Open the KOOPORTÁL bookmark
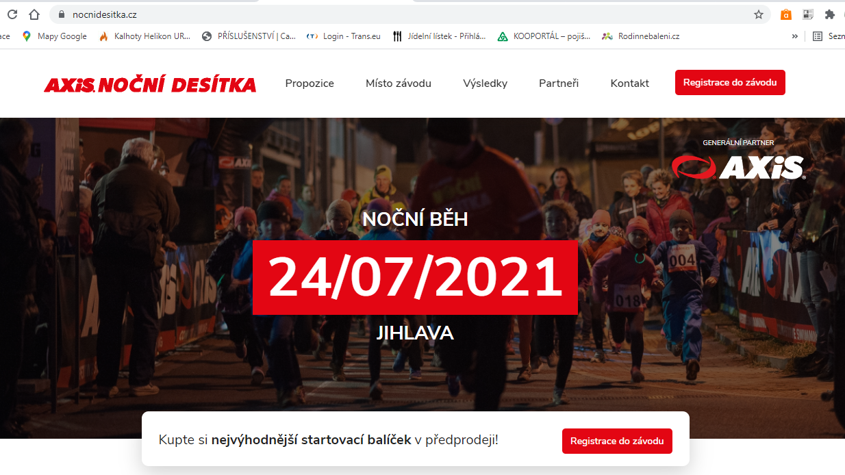 pos(544,36)
